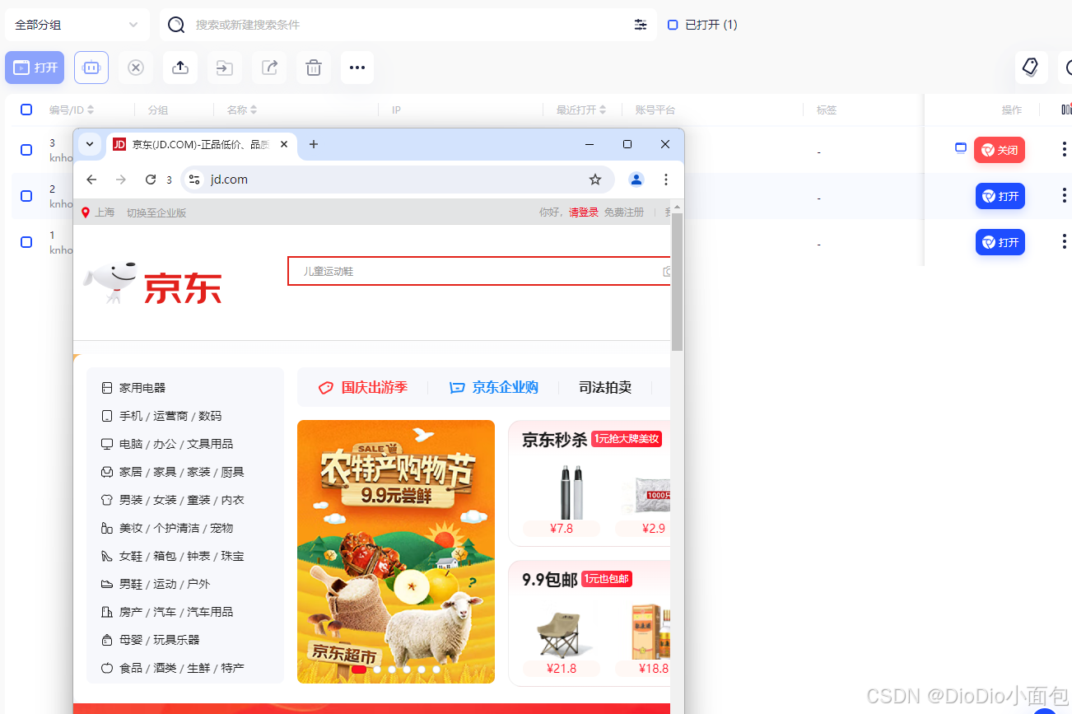Open the Chrome three-dot menu
1072x714 pixels.
tap(666, 179)
